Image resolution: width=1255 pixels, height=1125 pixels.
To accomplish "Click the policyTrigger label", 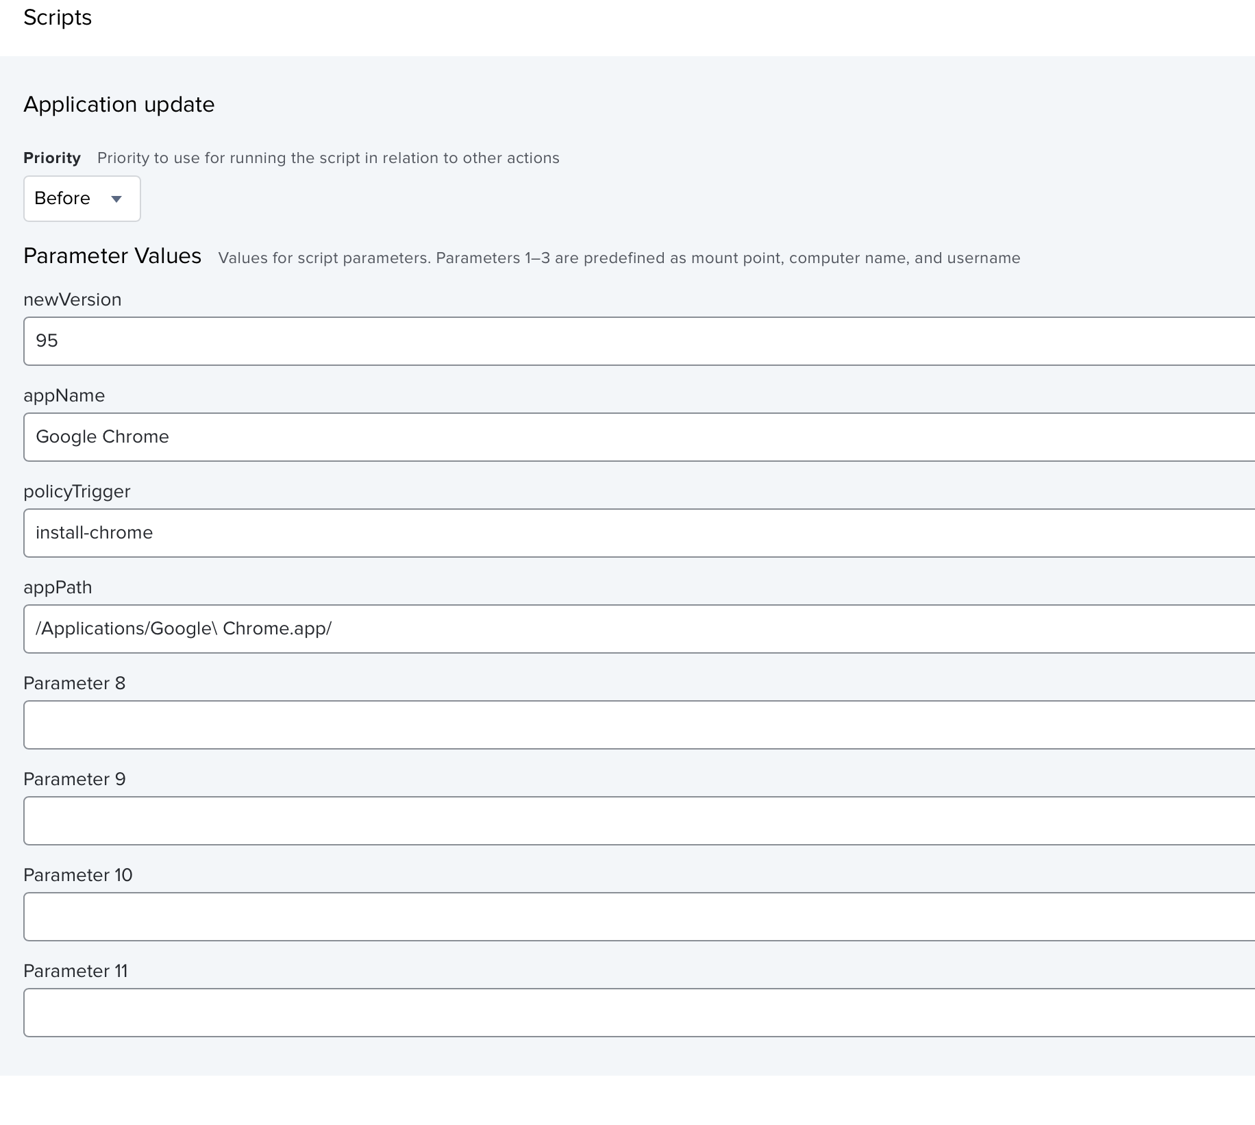I will click(77, 492).
